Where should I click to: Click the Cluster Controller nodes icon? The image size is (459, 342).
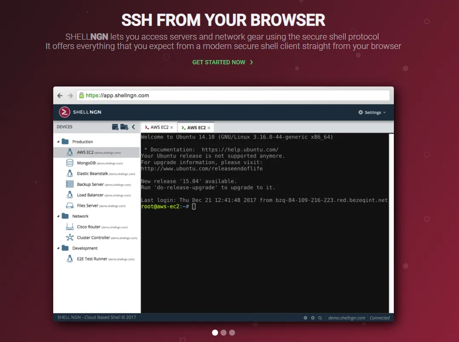(x=70, y=238)
